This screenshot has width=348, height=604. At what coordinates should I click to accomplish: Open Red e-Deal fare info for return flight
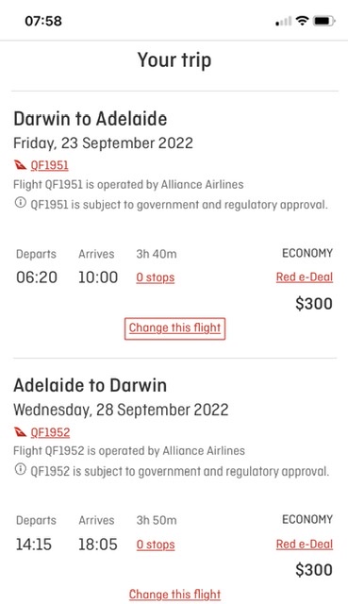(304, 544)
